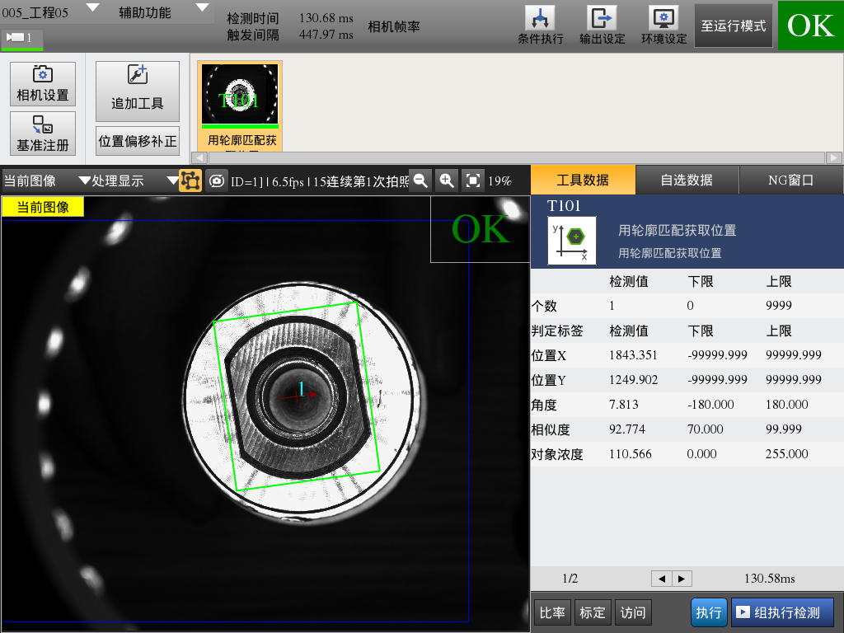Toggle the eye-shaped view icon
The image size is (844, 633).
pos(216,181)
